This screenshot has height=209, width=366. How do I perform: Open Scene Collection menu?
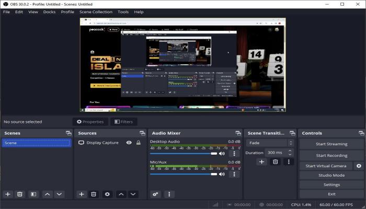pyautogui.click(x=96, y=12)
